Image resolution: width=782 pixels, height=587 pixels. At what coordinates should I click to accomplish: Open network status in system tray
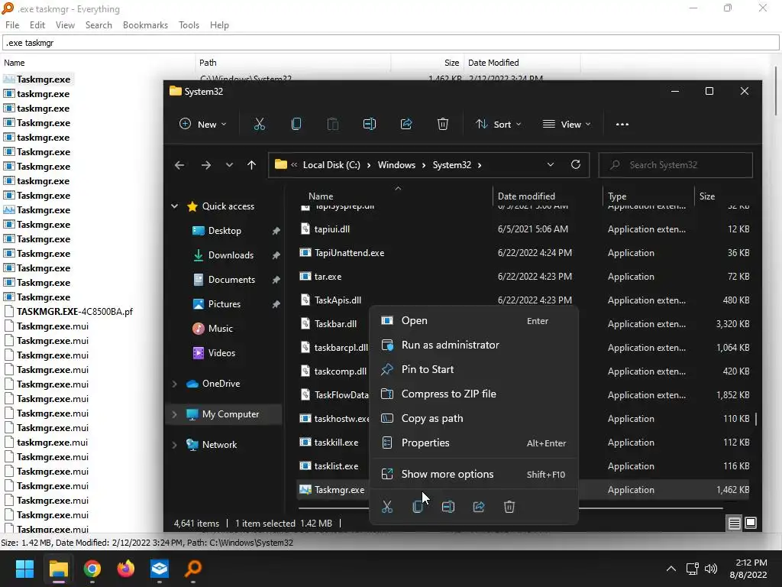(692, 569)
